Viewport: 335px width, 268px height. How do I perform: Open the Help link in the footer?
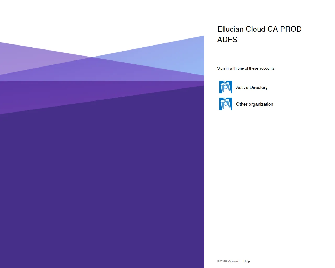(x=247, y=261)
